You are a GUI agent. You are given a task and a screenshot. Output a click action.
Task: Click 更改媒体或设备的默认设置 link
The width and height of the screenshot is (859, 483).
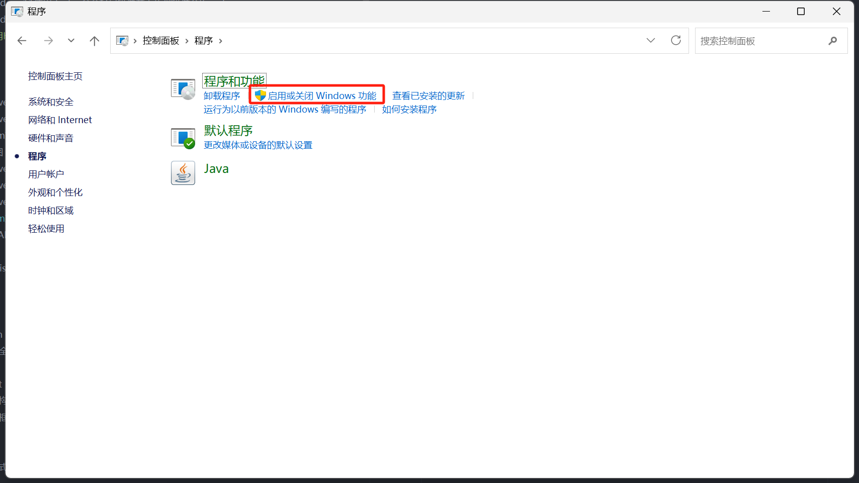pos(257,145)
